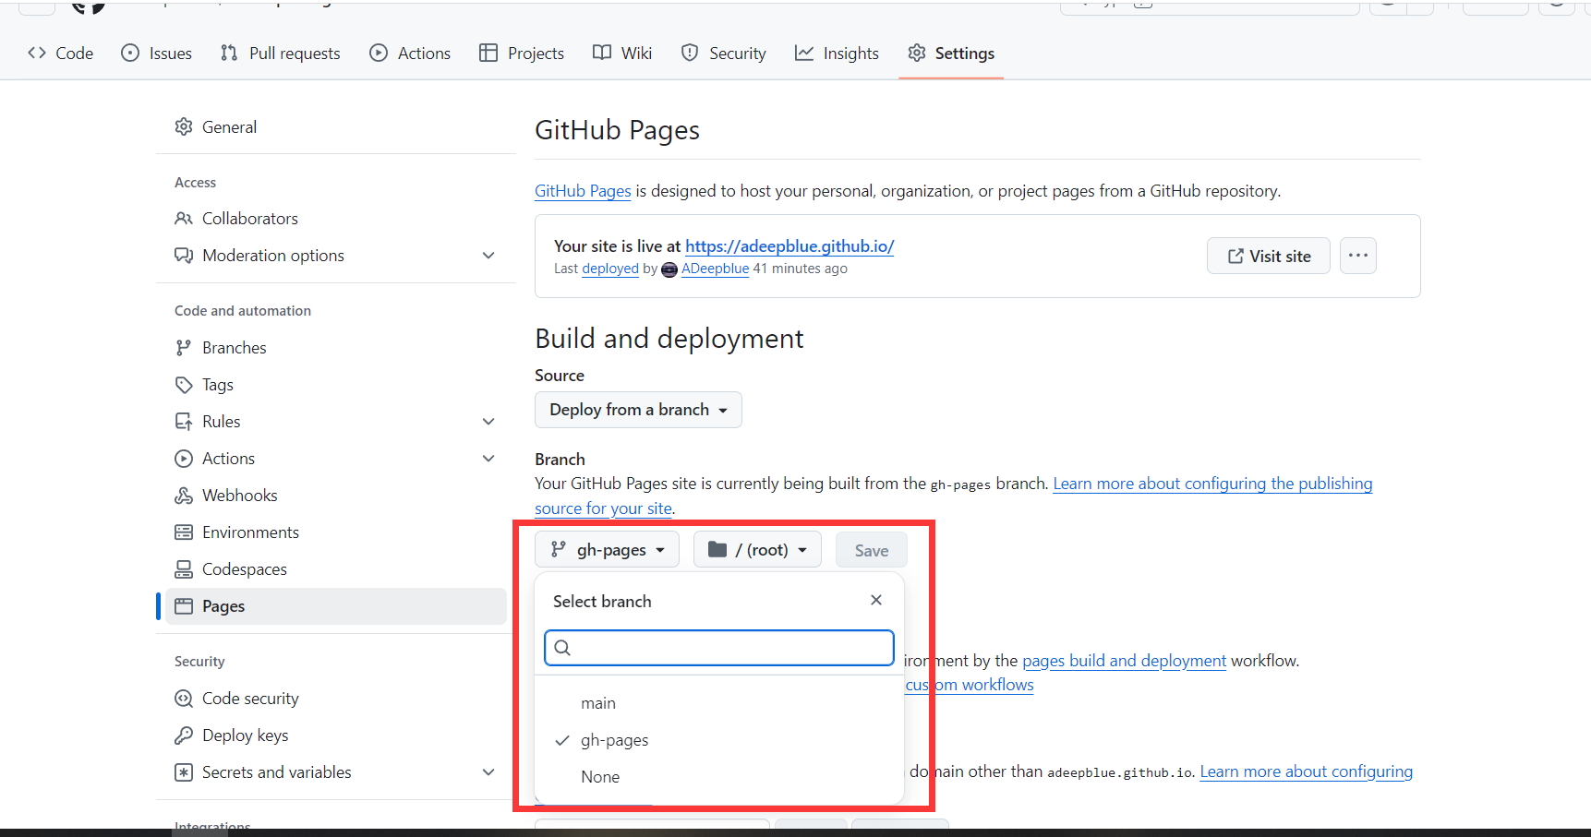The height and width of the screenshot is (837, 1591).
Task: Click the Pages browser icon
Action: 184,606
